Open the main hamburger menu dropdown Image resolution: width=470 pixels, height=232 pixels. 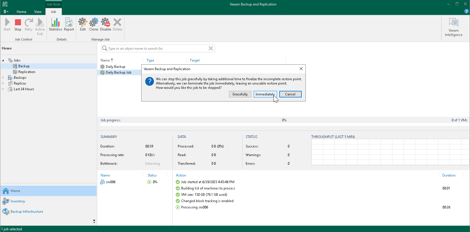click(6, 12)
